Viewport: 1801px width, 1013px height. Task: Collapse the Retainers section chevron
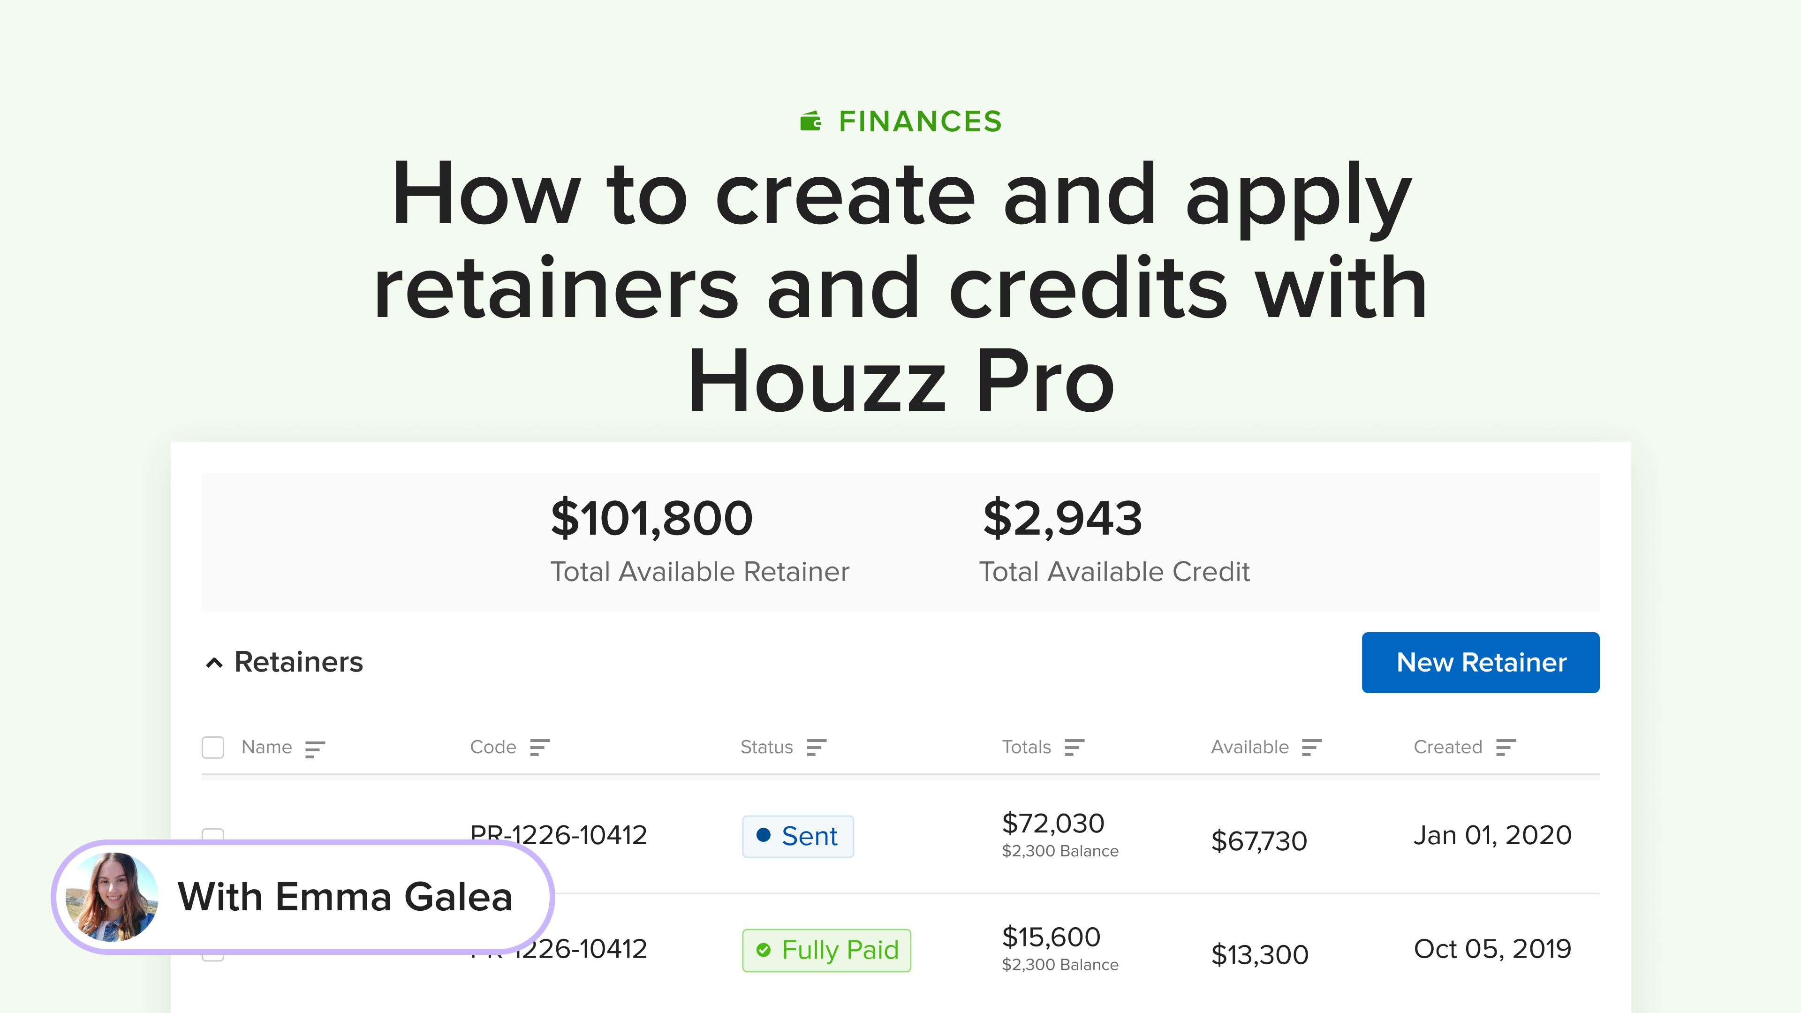[214, 663]
